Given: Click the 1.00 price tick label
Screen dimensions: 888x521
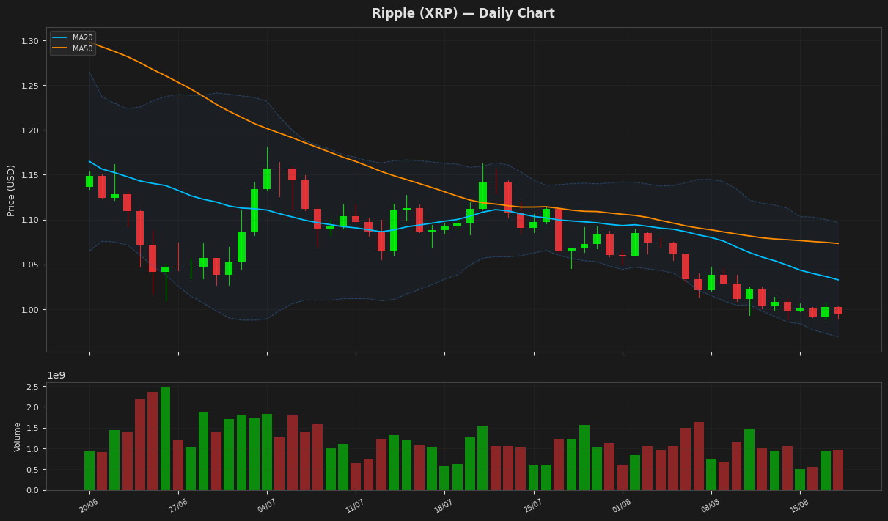Looking at the screenshot, I should point(29,309).
